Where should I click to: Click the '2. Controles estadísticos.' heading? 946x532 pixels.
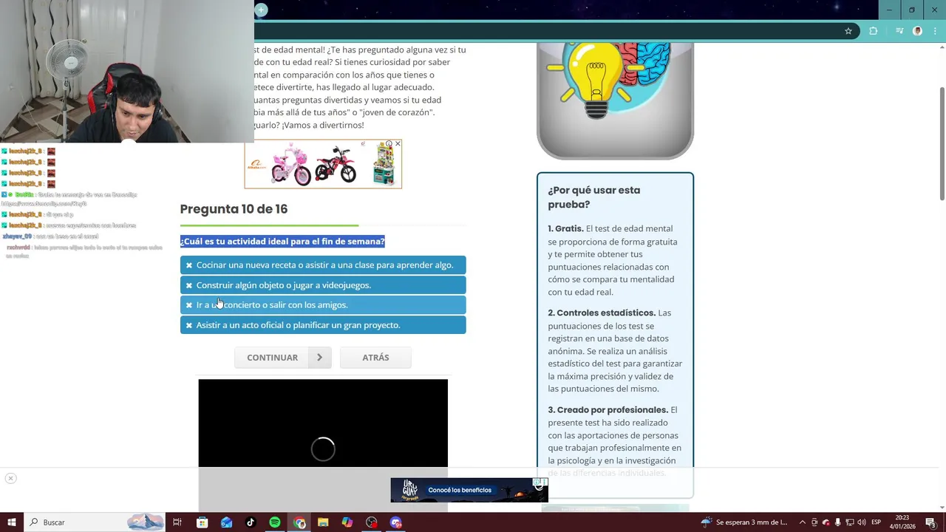coord(602,313)
